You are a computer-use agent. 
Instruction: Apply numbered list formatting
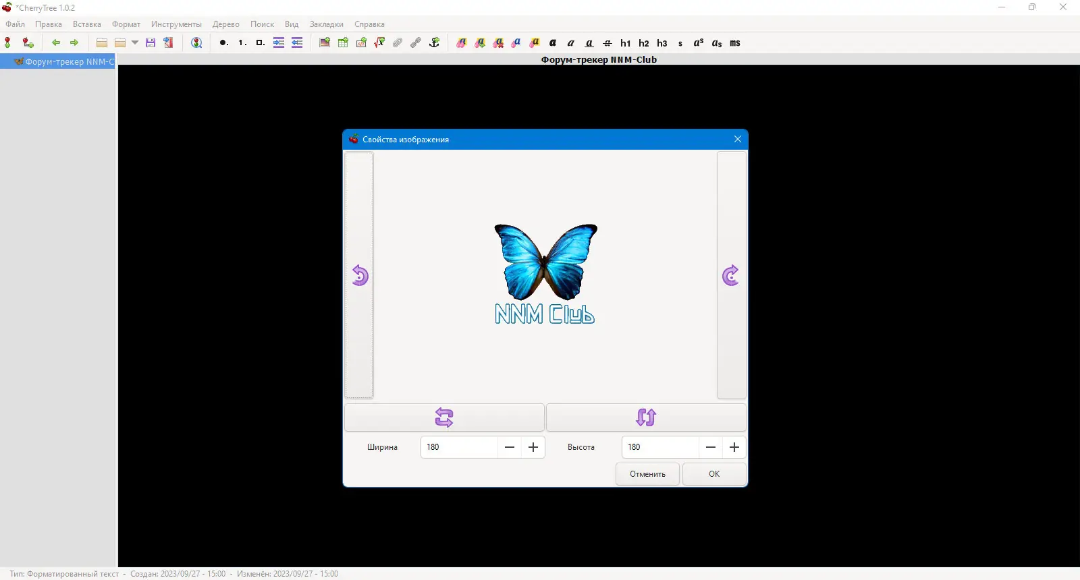(x=242, y=42)
